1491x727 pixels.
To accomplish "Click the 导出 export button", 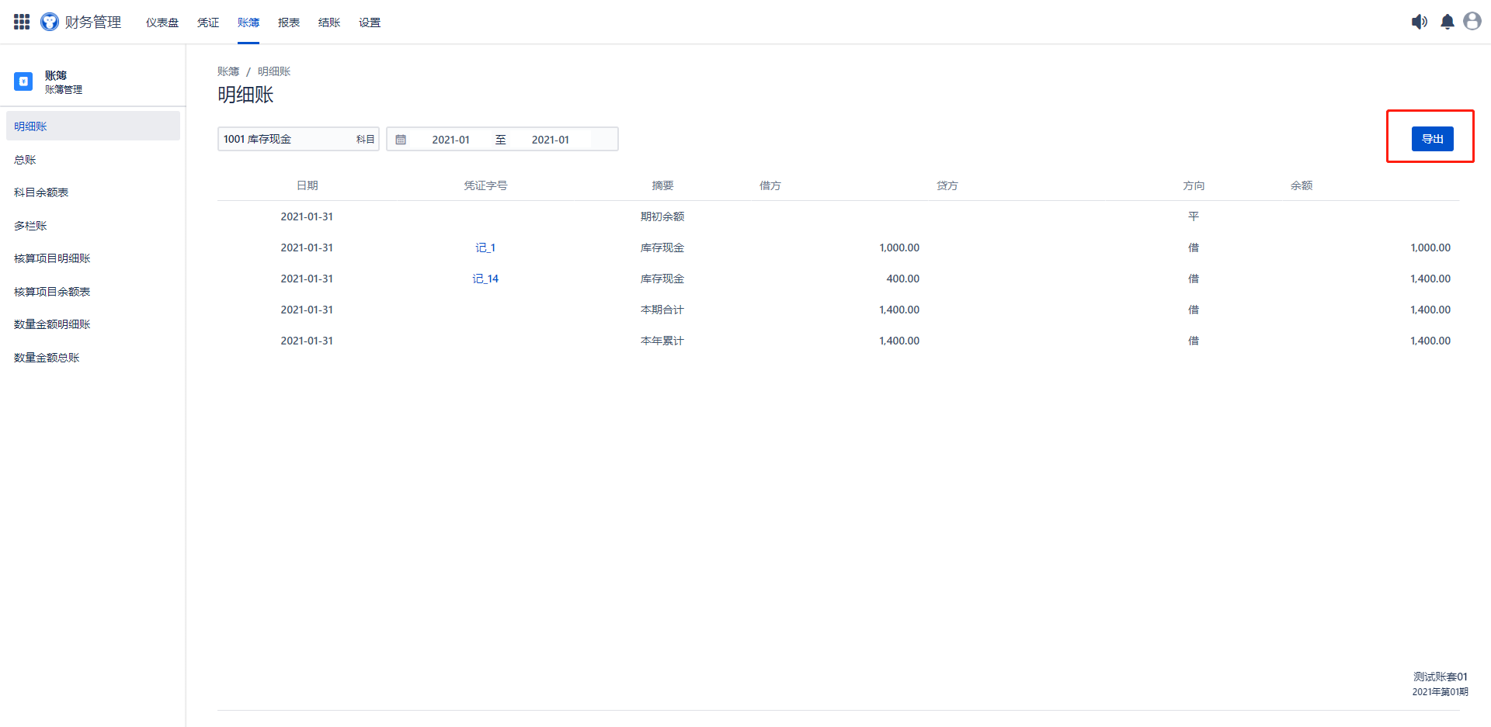I will click(1432, 139).
